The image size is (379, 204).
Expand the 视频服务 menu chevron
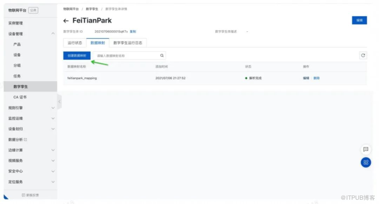[x=53, y=161]
